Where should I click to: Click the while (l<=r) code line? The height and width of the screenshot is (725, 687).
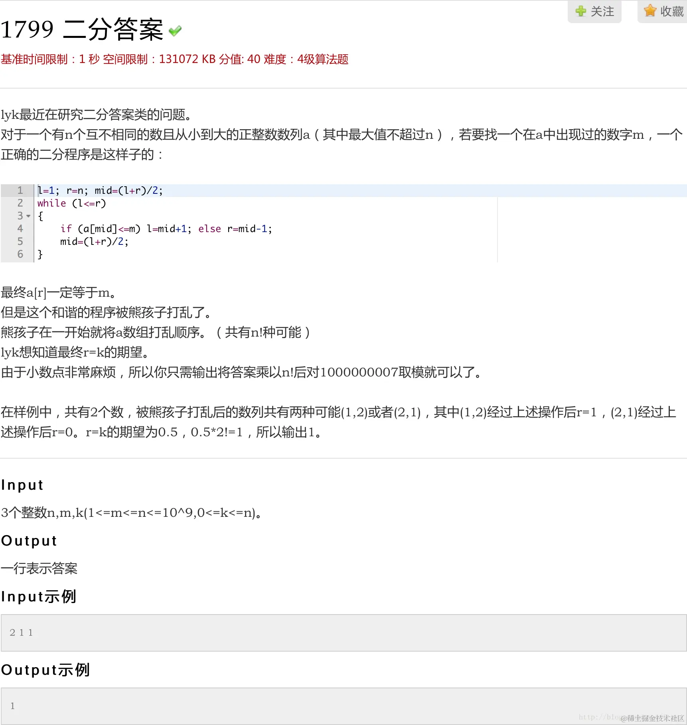[72, 203]
